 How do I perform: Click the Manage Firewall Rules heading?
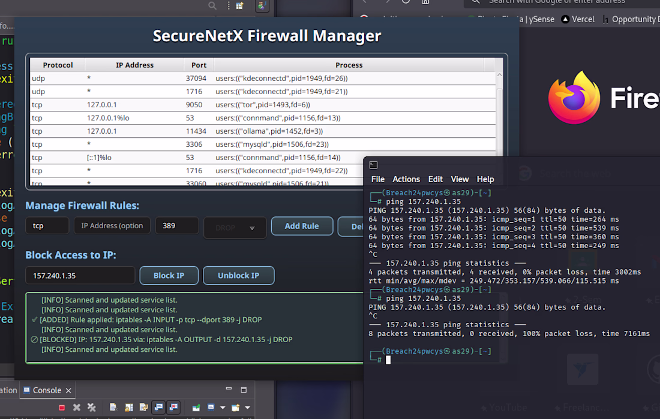point(82,206)
